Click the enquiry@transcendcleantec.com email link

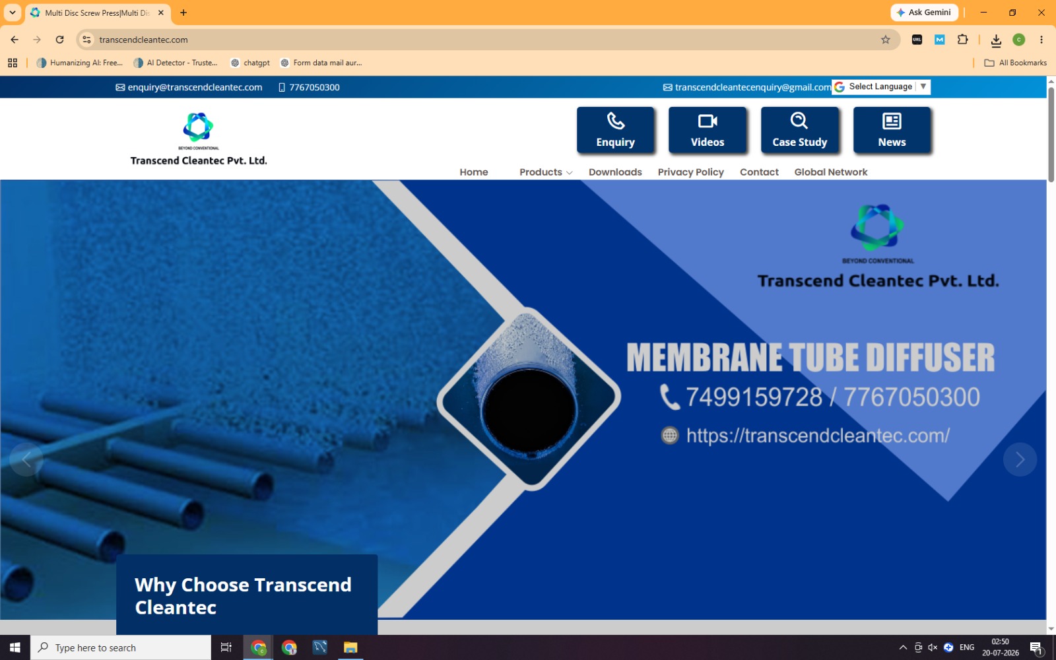pyautogui.click(x=189, y=87)
